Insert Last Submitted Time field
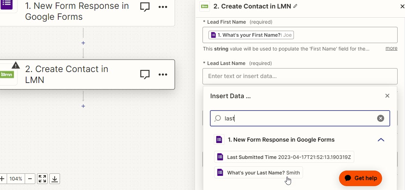The width and height of the screenshot is (405, 190). tap(284, 157)
